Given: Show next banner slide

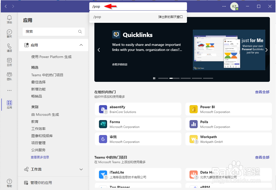Looking at the screenshot, I should [267, 50].
